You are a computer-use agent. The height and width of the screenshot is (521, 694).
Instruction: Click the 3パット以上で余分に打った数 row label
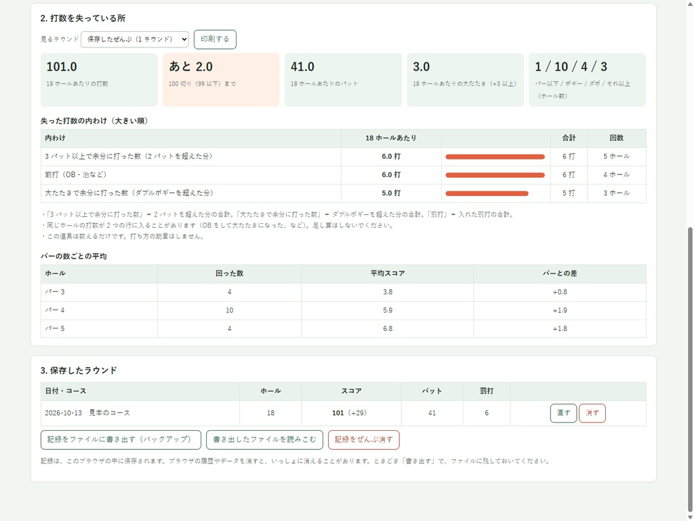click(x=129, y=157)
